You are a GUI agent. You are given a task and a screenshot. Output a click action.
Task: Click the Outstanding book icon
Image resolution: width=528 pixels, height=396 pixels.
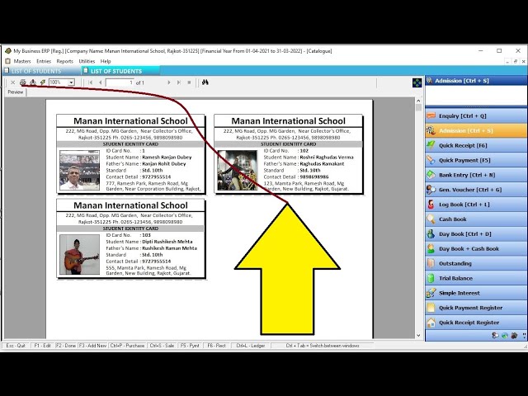tap(431, 263)
